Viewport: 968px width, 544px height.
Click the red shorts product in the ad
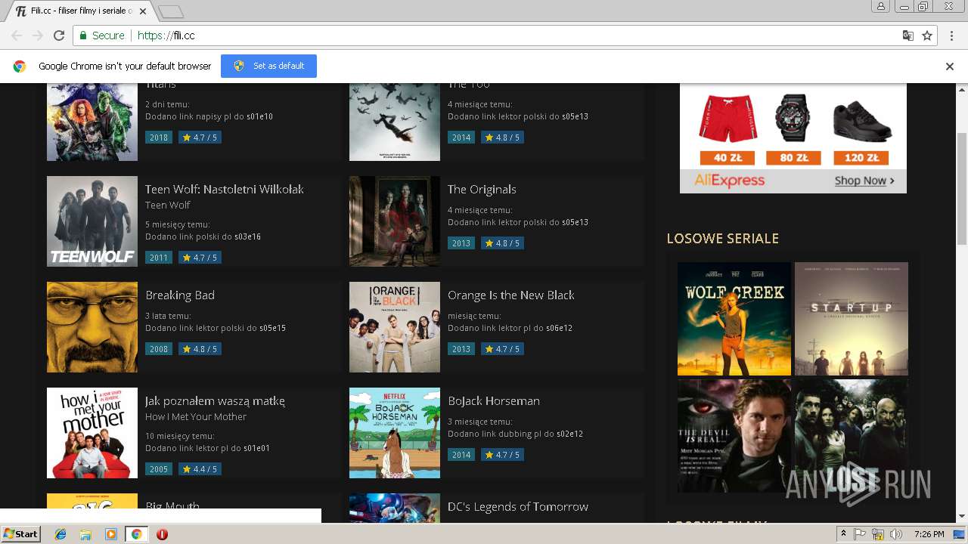(x=728, y=119)
